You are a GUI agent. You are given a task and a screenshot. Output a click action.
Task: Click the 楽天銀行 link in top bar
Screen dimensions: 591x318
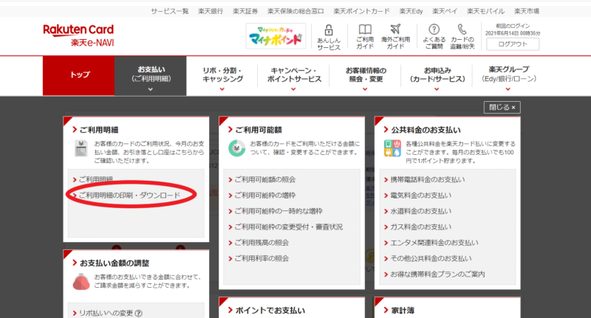click(x=211, y=11)
